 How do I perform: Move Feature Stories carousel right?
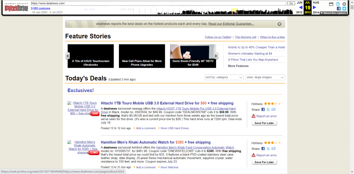(x=216, y=56)
